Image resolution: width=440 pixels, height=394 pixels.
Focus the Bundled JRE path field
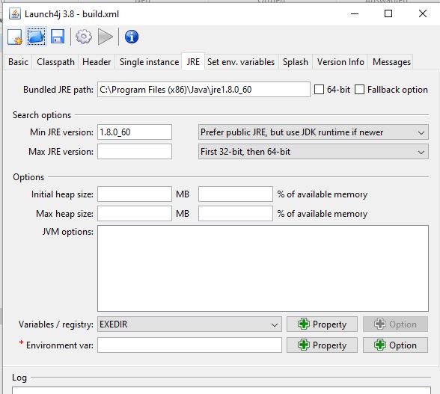(x=204, y=90)
